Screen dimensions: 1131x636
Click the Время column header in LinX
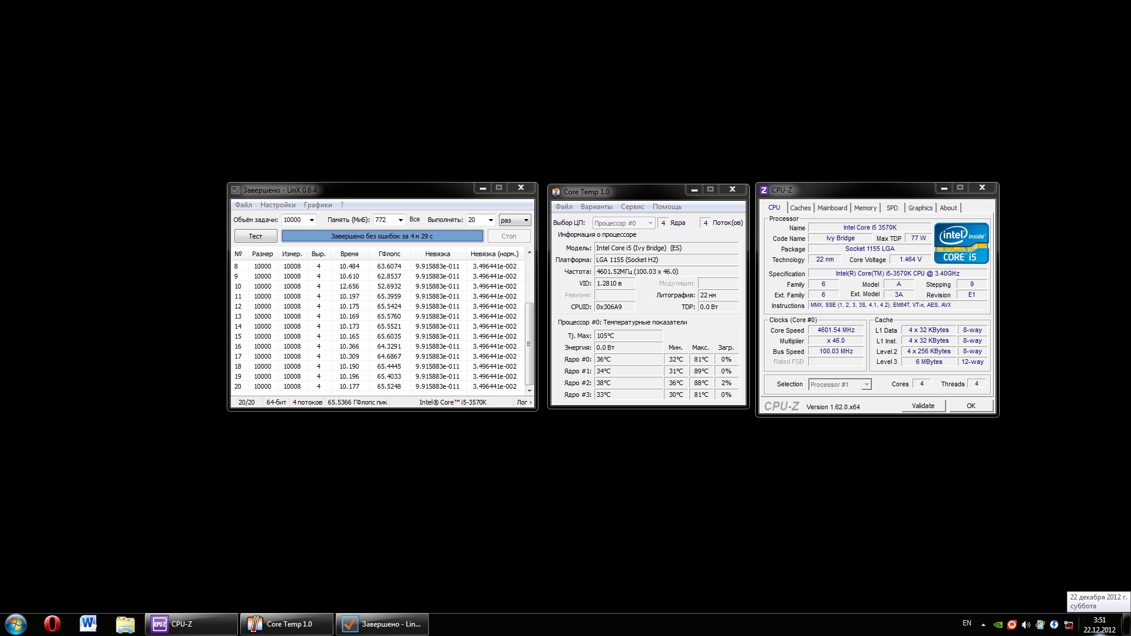pyautogui.click(x=349, y=254)
